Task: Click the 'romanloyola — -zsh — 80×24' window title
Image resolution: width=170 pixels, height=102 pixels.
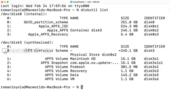Action: tap(86, 2)
